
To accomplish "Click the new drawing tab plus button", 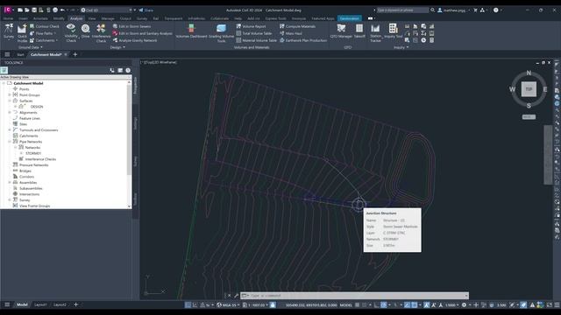I will click(75, 54).
